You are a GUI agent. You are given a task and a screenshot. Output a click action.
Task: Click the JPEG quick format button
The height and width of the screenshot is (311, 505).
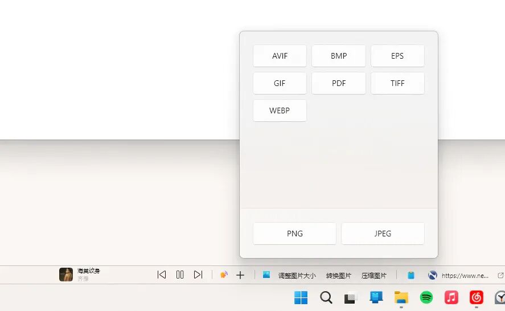pos(383,234)
